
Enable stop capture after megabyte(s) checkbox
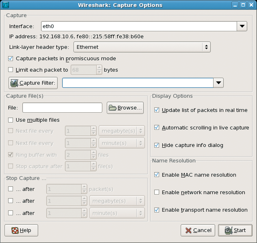pos(11,201)
